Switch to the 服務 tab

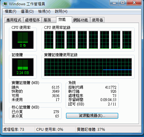tap(49, 20)
